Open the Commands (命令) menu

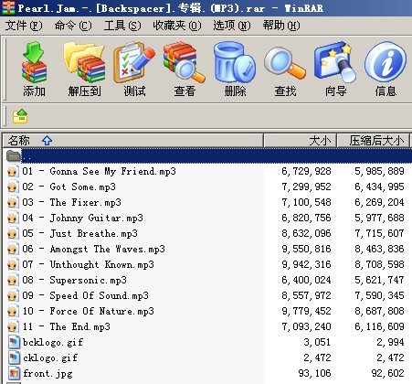click(x=73, y=26)
